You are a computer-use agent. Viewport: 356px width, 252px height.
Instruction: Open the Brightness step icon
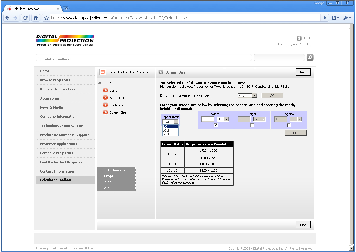tap(105, 105)
